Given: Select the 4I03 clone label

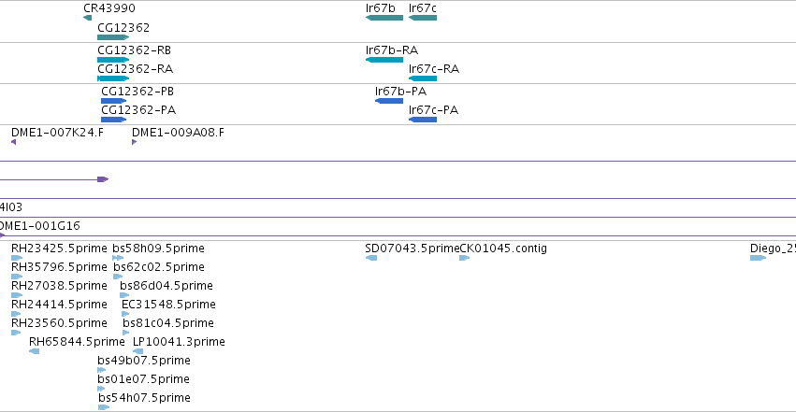Looking at the screenshot, I should pyautogui.click(x=11, y=206).
